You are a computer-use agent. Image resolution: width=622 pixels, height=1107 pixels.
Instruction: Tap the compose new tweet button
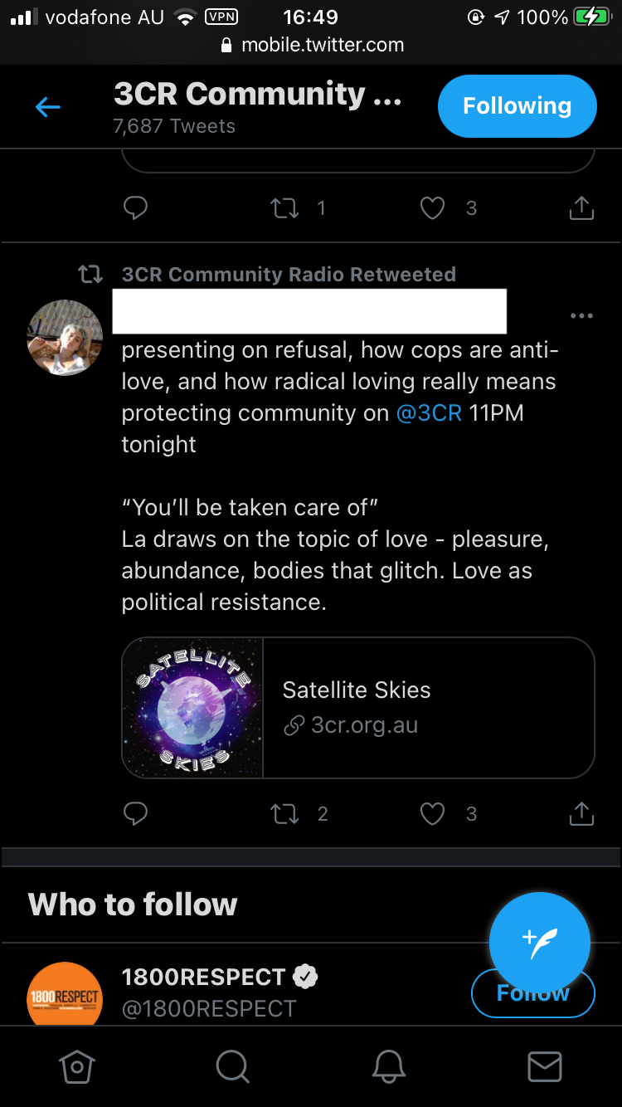[x=540, y=942]
